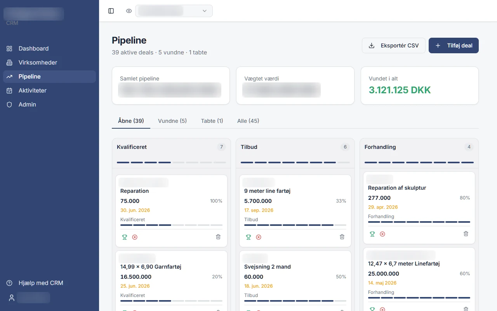Image resolution: width=497 pixels, height=311 pixels.
Task: Click the Kvalificeret count badge 7
Action: 222,147
